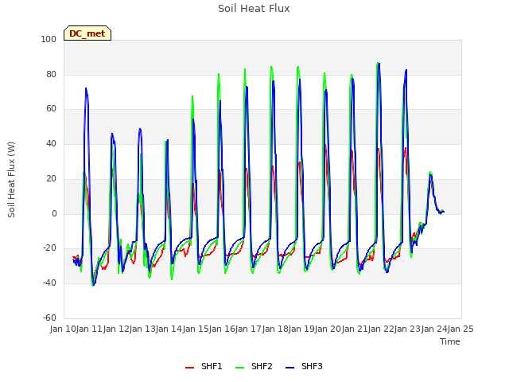
Task: Select the Soil Heat Flux chart title
Action: tap(254, 9)
